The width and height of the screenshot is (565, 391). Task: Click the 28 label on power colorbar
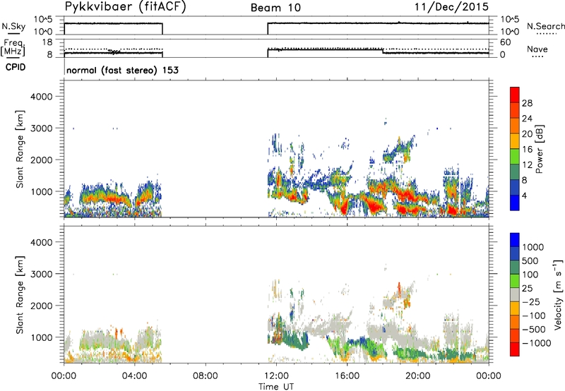pyautogui.click(x=527, y=103)
